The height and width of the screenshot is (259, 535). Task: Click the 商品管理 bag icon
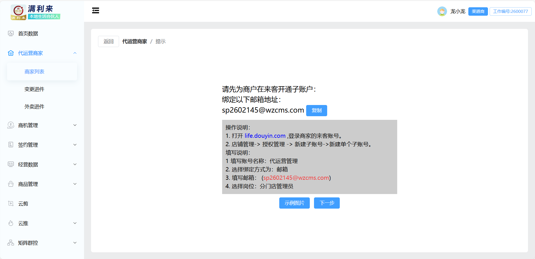tap(11, 184)
